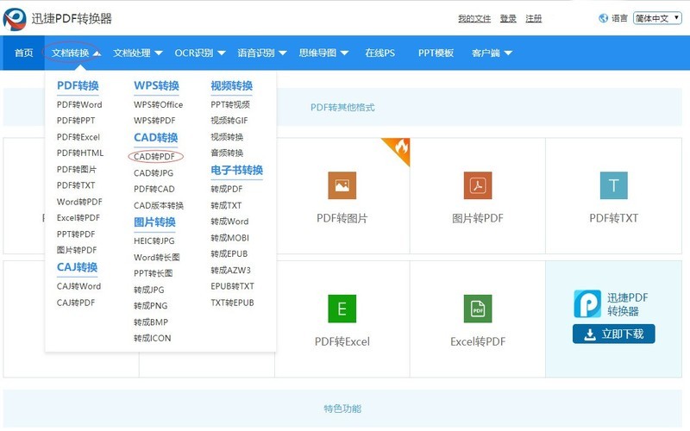This screenshot has width=690, height=431.
Task: Select 转成EPUB menu entry
Action: (229, 253)
